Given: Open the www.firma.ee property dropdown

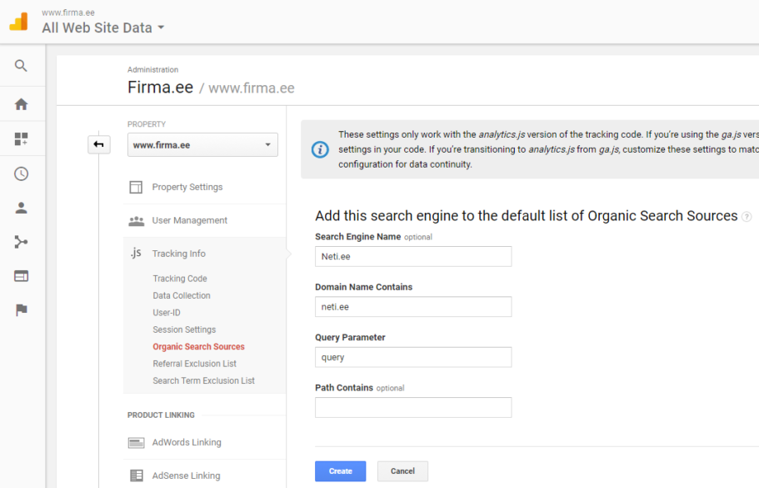Looking at the screenshot, I should pos(202,144).
